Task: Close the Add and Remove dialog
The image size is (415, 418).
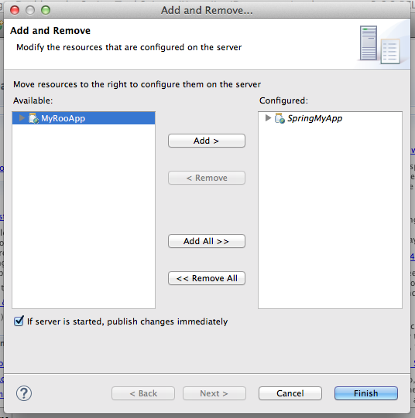Action: coord(15,10)
